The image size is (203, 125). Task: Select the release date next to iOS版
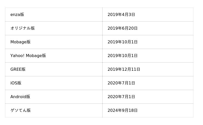pos(121,83)
